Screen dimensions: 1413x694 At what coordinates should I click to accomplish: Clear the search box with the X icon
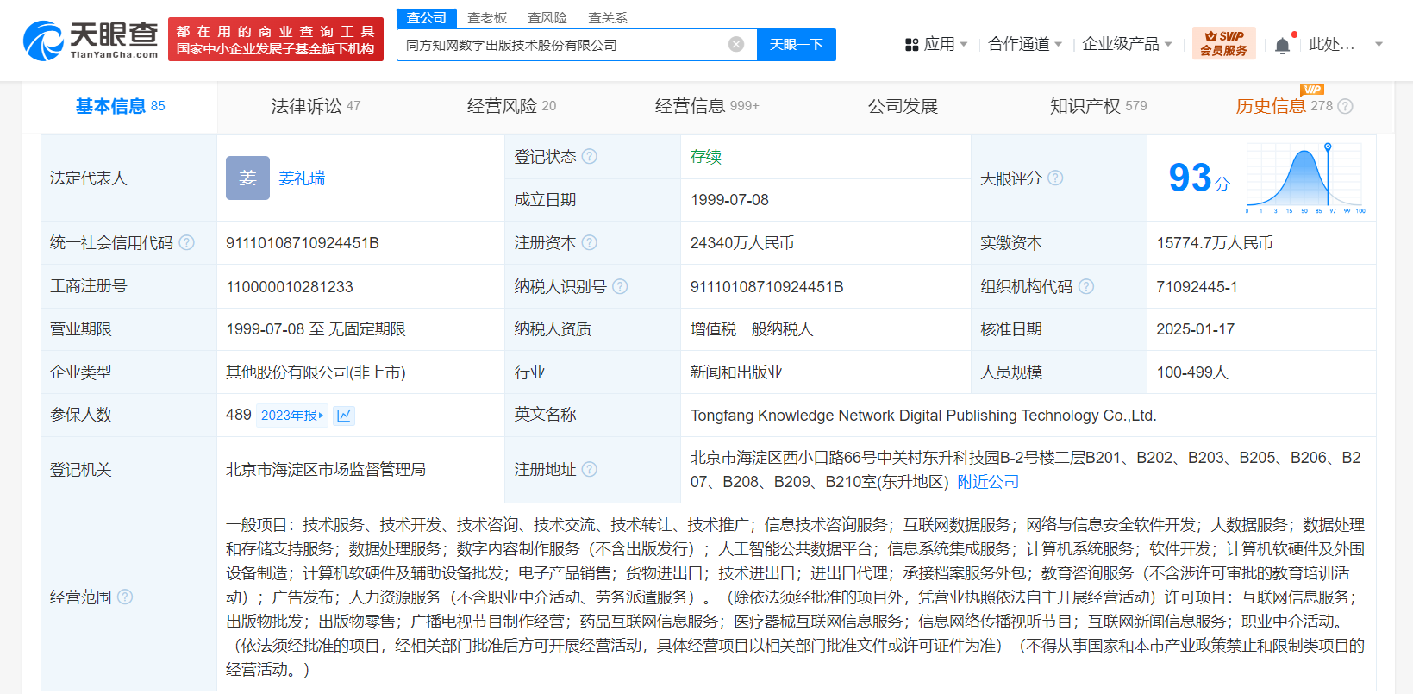click(736, 45)
